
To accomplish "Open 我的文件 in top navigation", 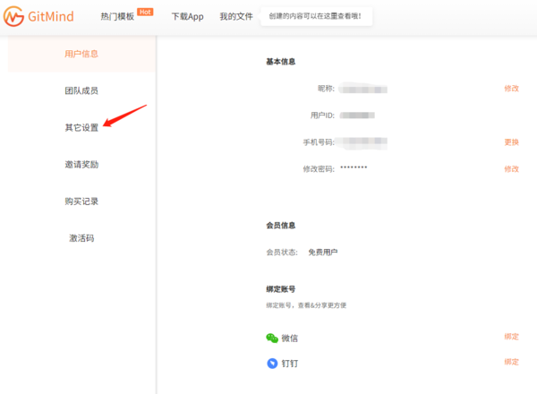I will [236, 17].
